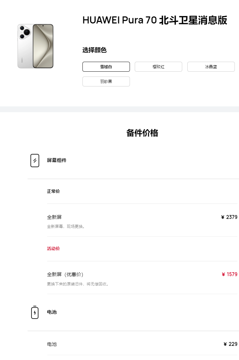Click the 屏幕组件 section heading
Viewport: 239px width, 360px height.
click(x=57, y=160)
